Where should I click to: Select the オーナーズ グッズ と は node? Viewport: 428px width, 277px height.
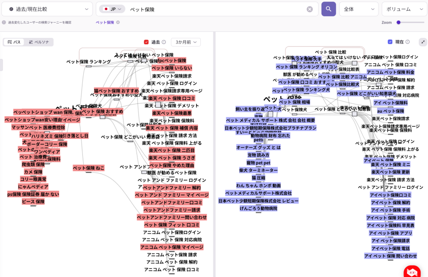tap(258, 147)
